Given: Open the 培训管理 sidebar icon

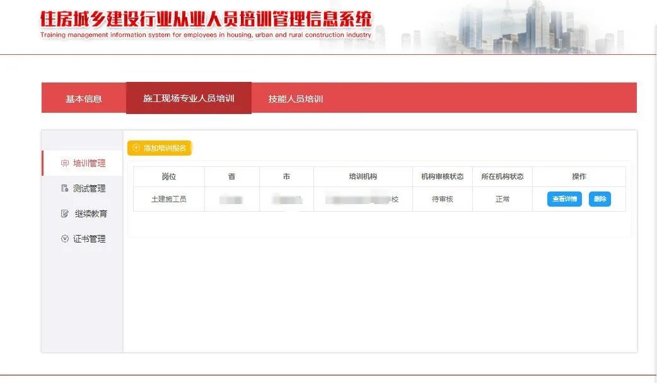Looking at the screenshot, I should pos(64,164).
